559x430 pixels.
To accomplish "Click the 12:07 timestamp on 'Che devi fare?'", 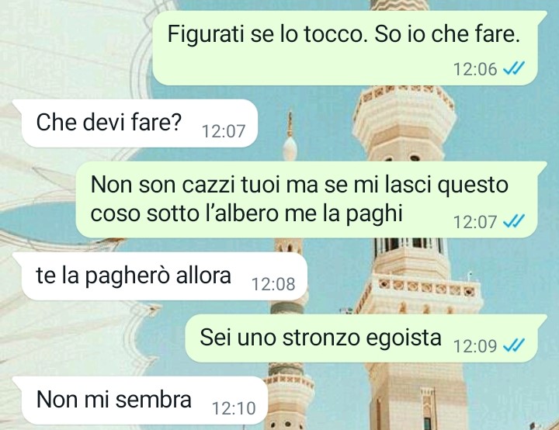I will point(224,131).
